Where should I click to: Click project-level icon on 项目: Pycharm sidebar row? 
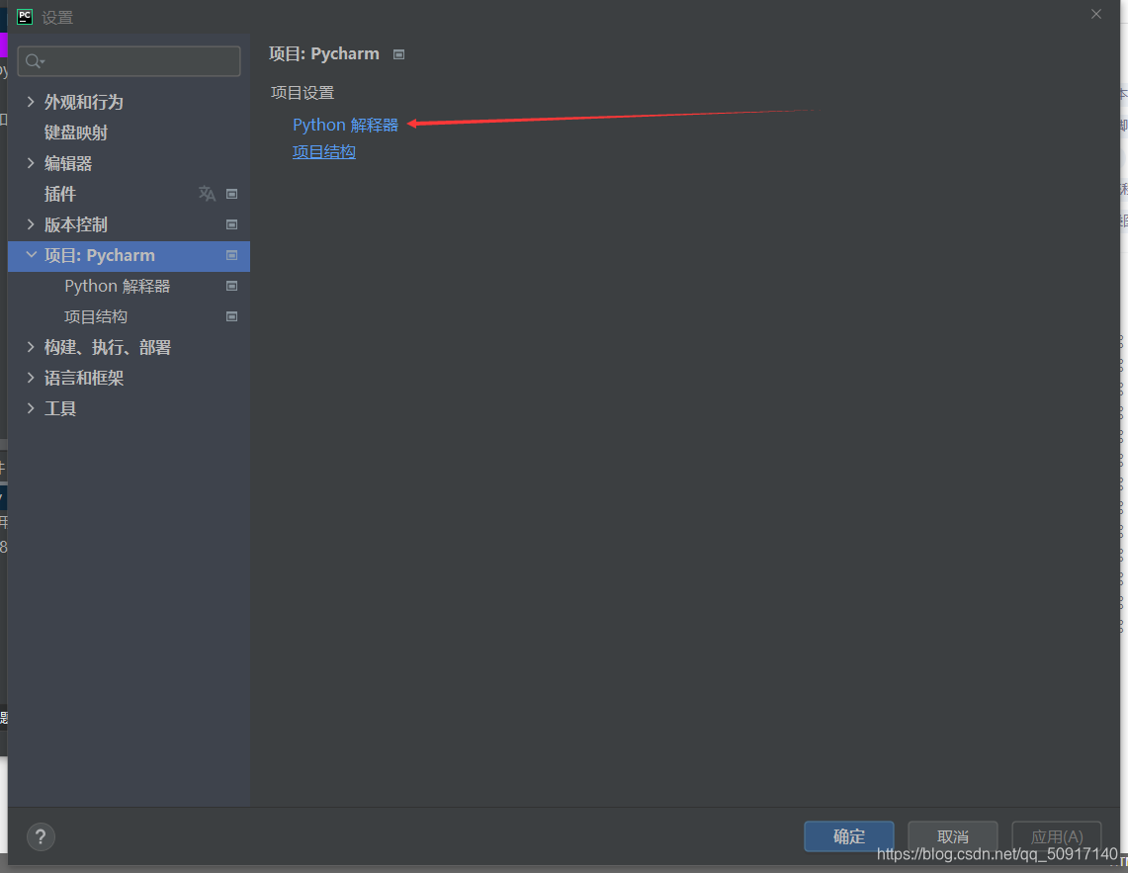coord(231,255)
